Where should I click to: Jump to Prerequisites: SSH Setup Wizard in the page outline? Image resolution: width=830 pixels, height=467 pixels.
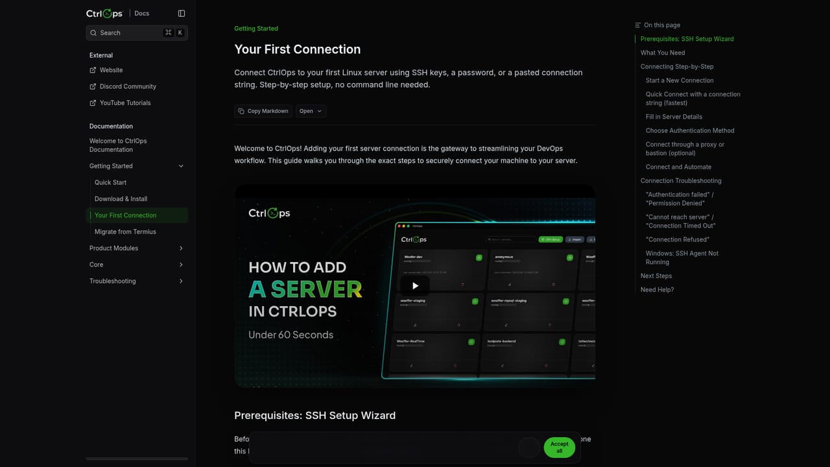[687, 39]
